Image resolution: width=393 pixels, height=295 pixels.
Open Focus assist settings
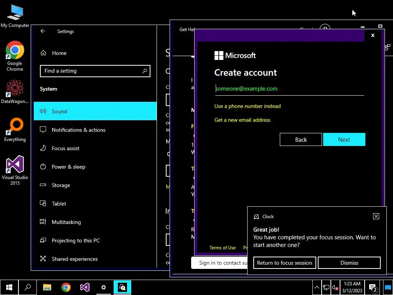(x=95, y=148)
